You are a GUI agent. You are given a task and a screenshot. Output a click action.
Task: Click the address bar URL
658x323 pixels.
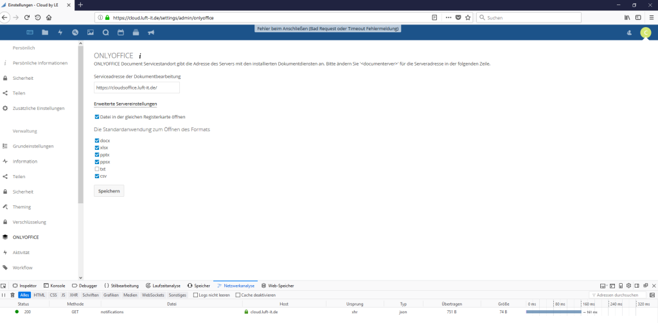pyautogui.click(x=163, y=18)
